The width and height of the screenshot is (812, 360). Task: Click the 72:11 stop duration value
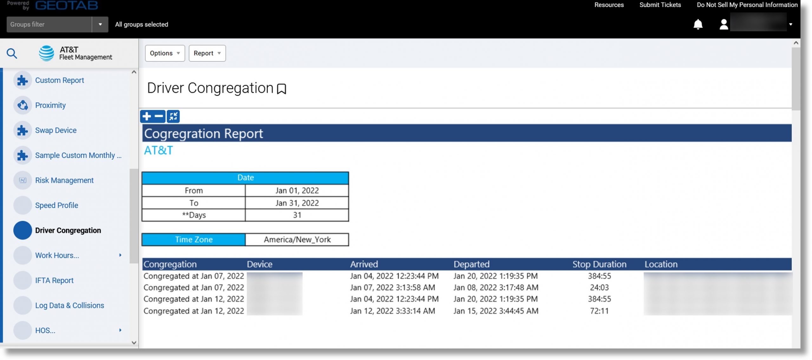pos(599,311)
